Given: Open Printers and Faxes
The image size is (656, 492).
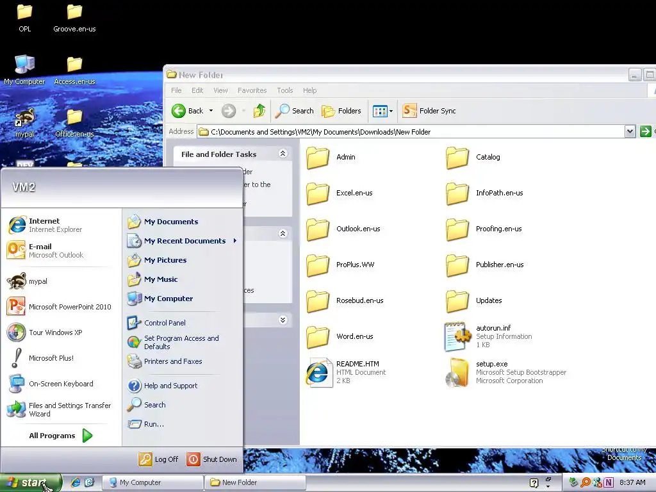Looking at the screenshot, I should click(x=165, y=361).
